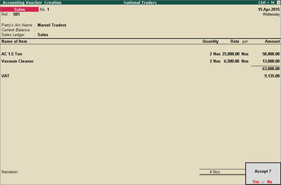Select Marvel Traders party account name
281x185 pixels.
(x=52, y=25)
